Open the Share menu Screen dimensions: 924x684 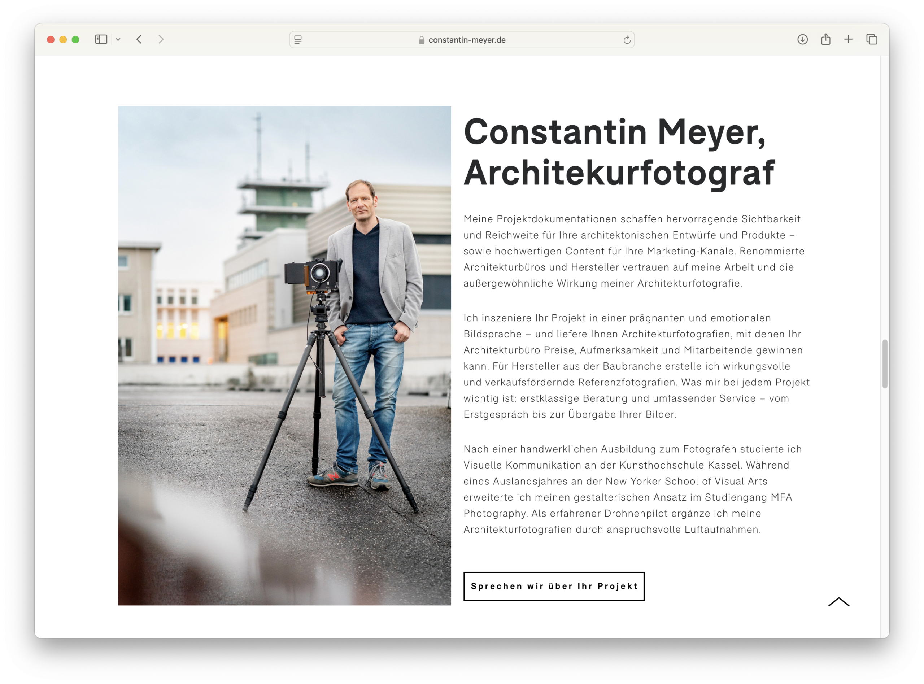[x=826, y=39]
